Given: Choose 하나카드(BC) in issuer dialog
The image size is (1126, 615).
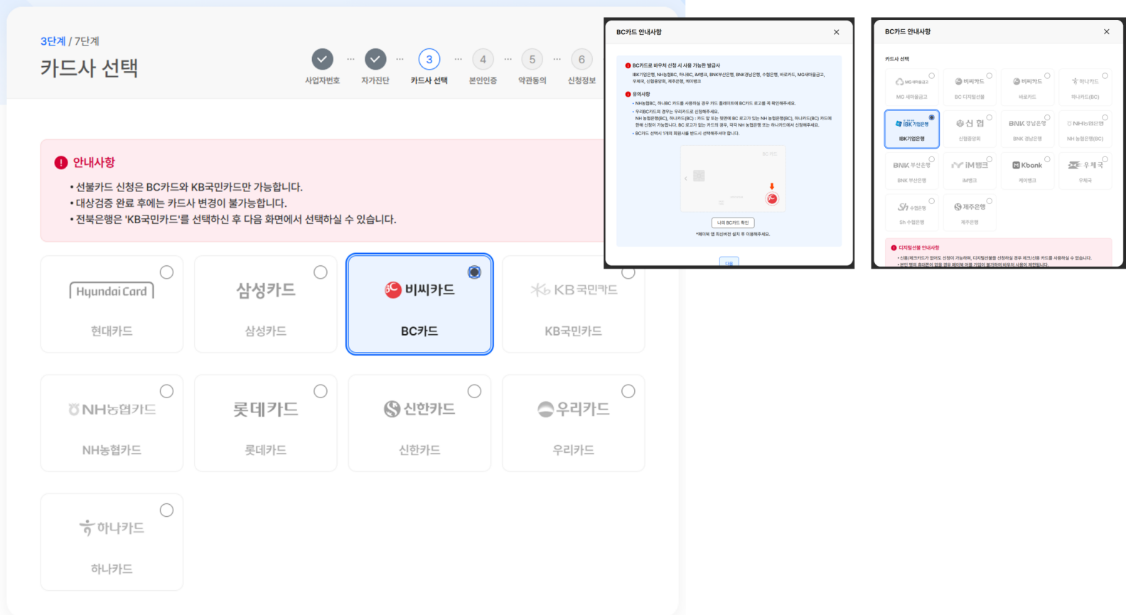Looking at the screenshot, I should click(1085, 87).
